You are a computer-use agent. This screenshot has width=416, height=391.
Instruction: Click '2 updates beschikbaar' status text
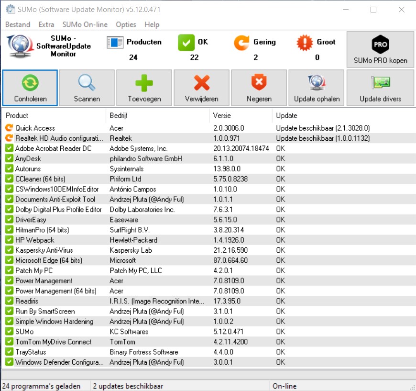128,386
